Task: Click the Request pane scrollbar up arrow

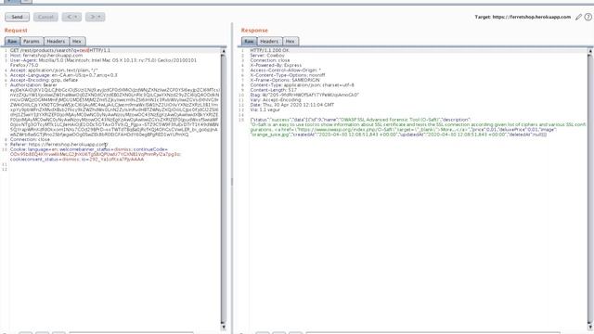Action: tap(224, 51)
